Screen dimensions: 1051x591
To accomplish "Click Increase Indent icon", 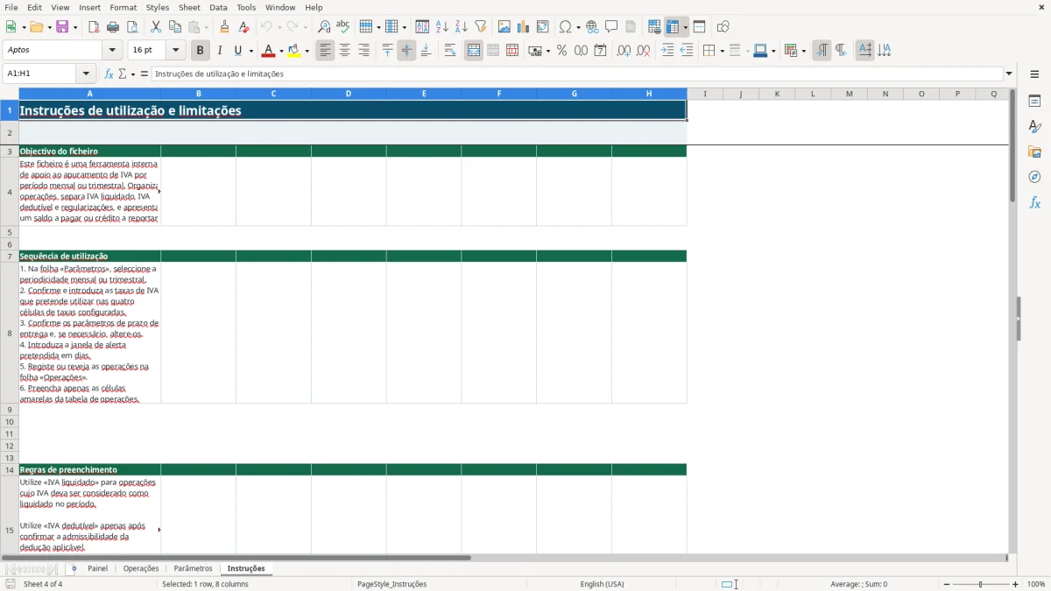I will 667,51.
